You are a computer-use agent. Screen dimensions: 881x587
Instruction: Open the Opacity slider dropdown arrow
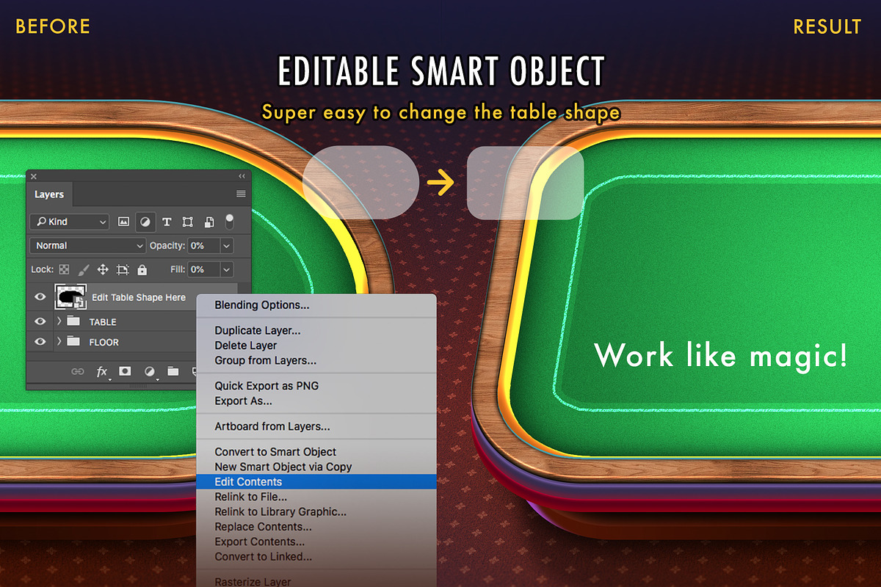227,246
